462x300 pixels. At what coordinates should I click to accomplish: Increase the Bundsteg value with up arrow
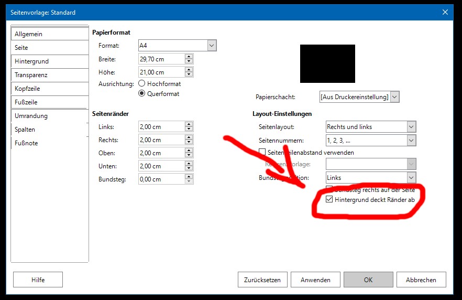coord(189,177)
